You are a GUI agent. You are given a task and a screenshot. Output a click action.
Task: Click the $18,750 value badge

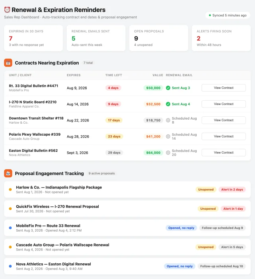point(153,120)
